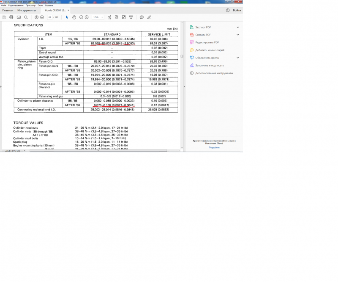
Task: Click the Acrobat Reader title bar icon
Action: click(2, 2)
